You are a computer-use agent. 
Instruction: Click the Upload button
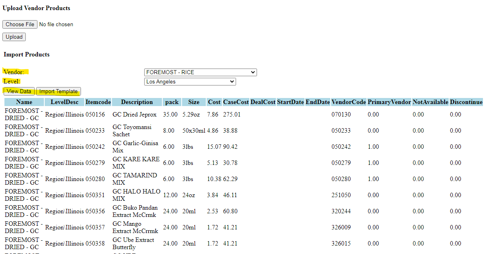pyautogui.click(x=14, y=37)
